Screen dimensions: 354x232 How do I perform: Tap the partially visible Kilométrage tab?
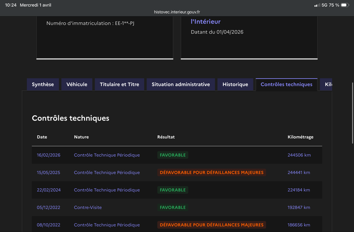point(327,84)
